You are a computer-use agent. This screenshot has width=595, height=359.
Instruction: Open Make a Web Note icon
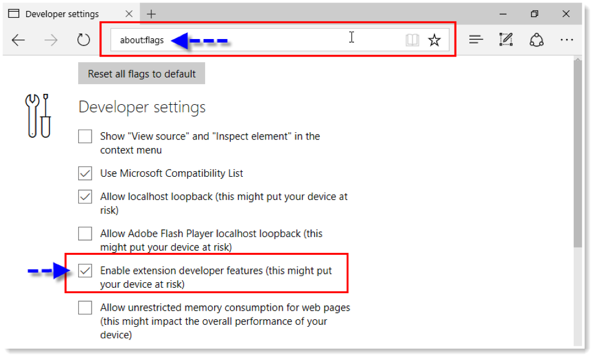[x=506, y=40]
